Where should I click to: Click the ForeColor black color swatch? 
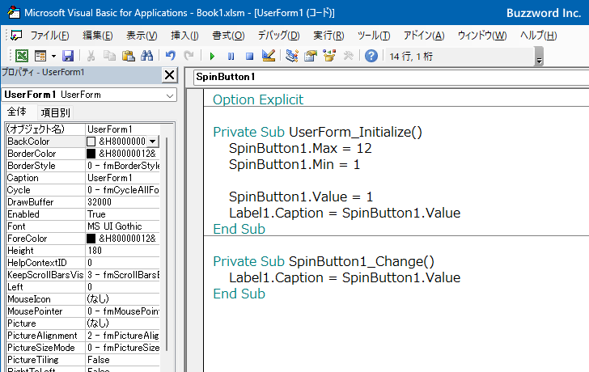click(91, 239)
